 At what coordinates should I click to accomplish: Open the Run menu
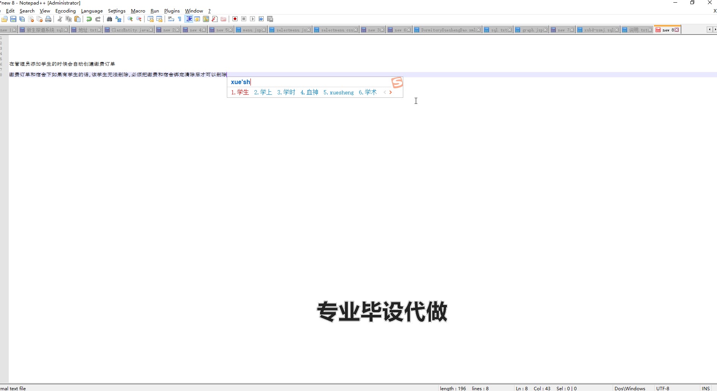(x=155, y=11)
